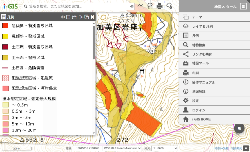Click the テーマ stacked-windows icon

click(x=186, y=17)
